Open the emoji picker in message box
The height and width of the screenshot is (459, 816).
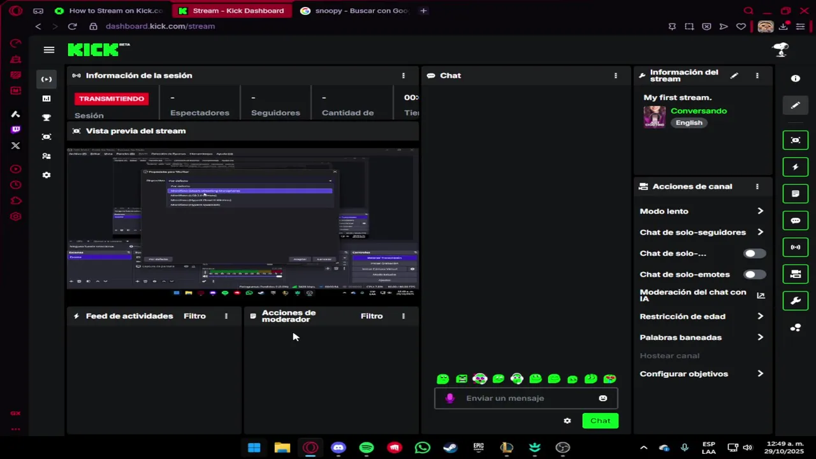(603, 398)
